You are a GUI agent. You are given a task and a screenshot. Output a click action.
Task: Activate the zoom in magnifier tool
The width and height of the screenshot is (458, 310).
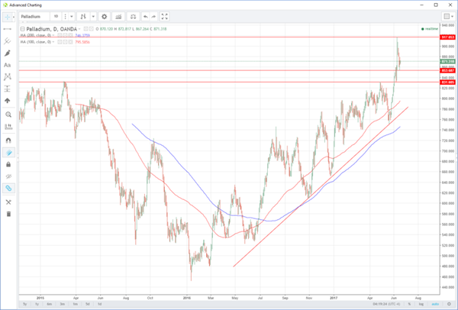click(x=8, y=114)
